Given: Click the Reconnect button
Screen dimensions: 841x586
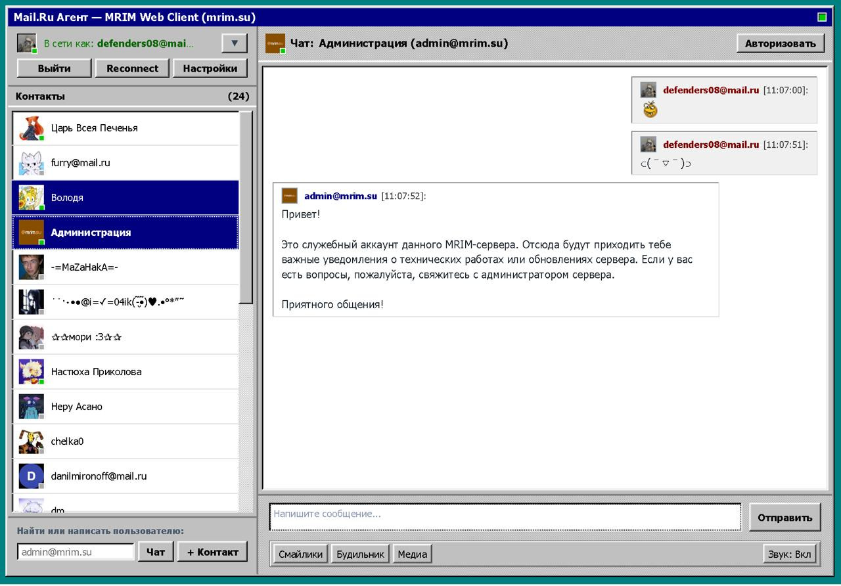Looking at the screenshot, I should 132,68.
